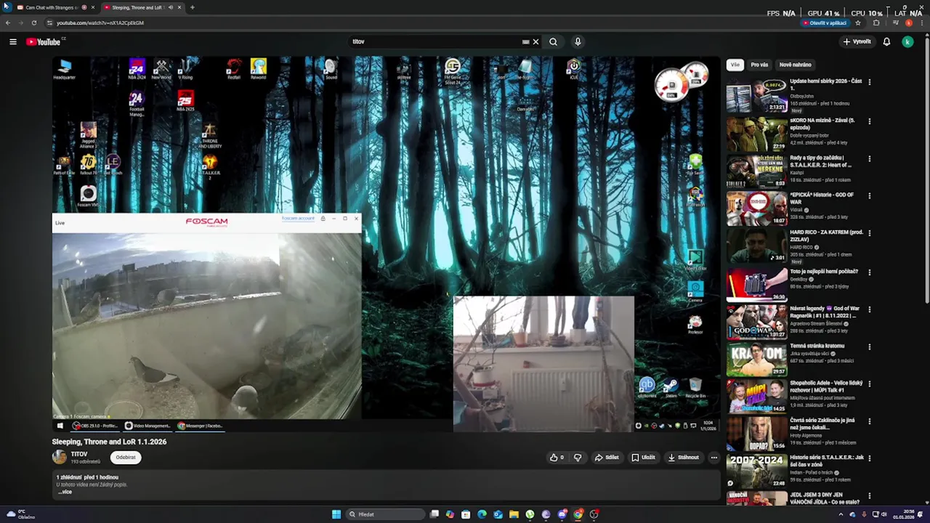Open the browser extensions puzzle icon
This screenshot has width=930, height=523.
coord(876,23)
